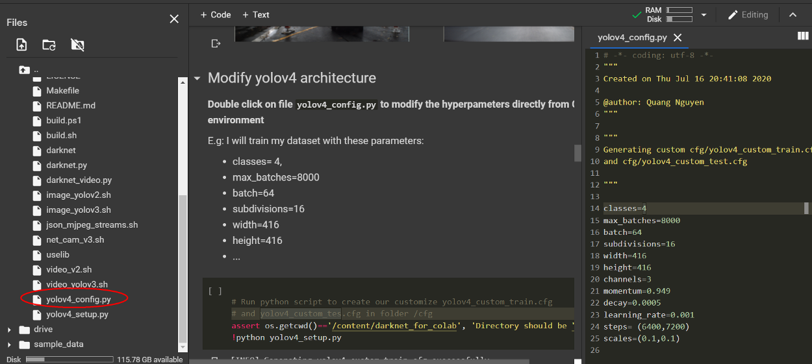The image size is (812, 364).
Task: Click the notebook vertical scrollbar
Action: pos(577,153)
